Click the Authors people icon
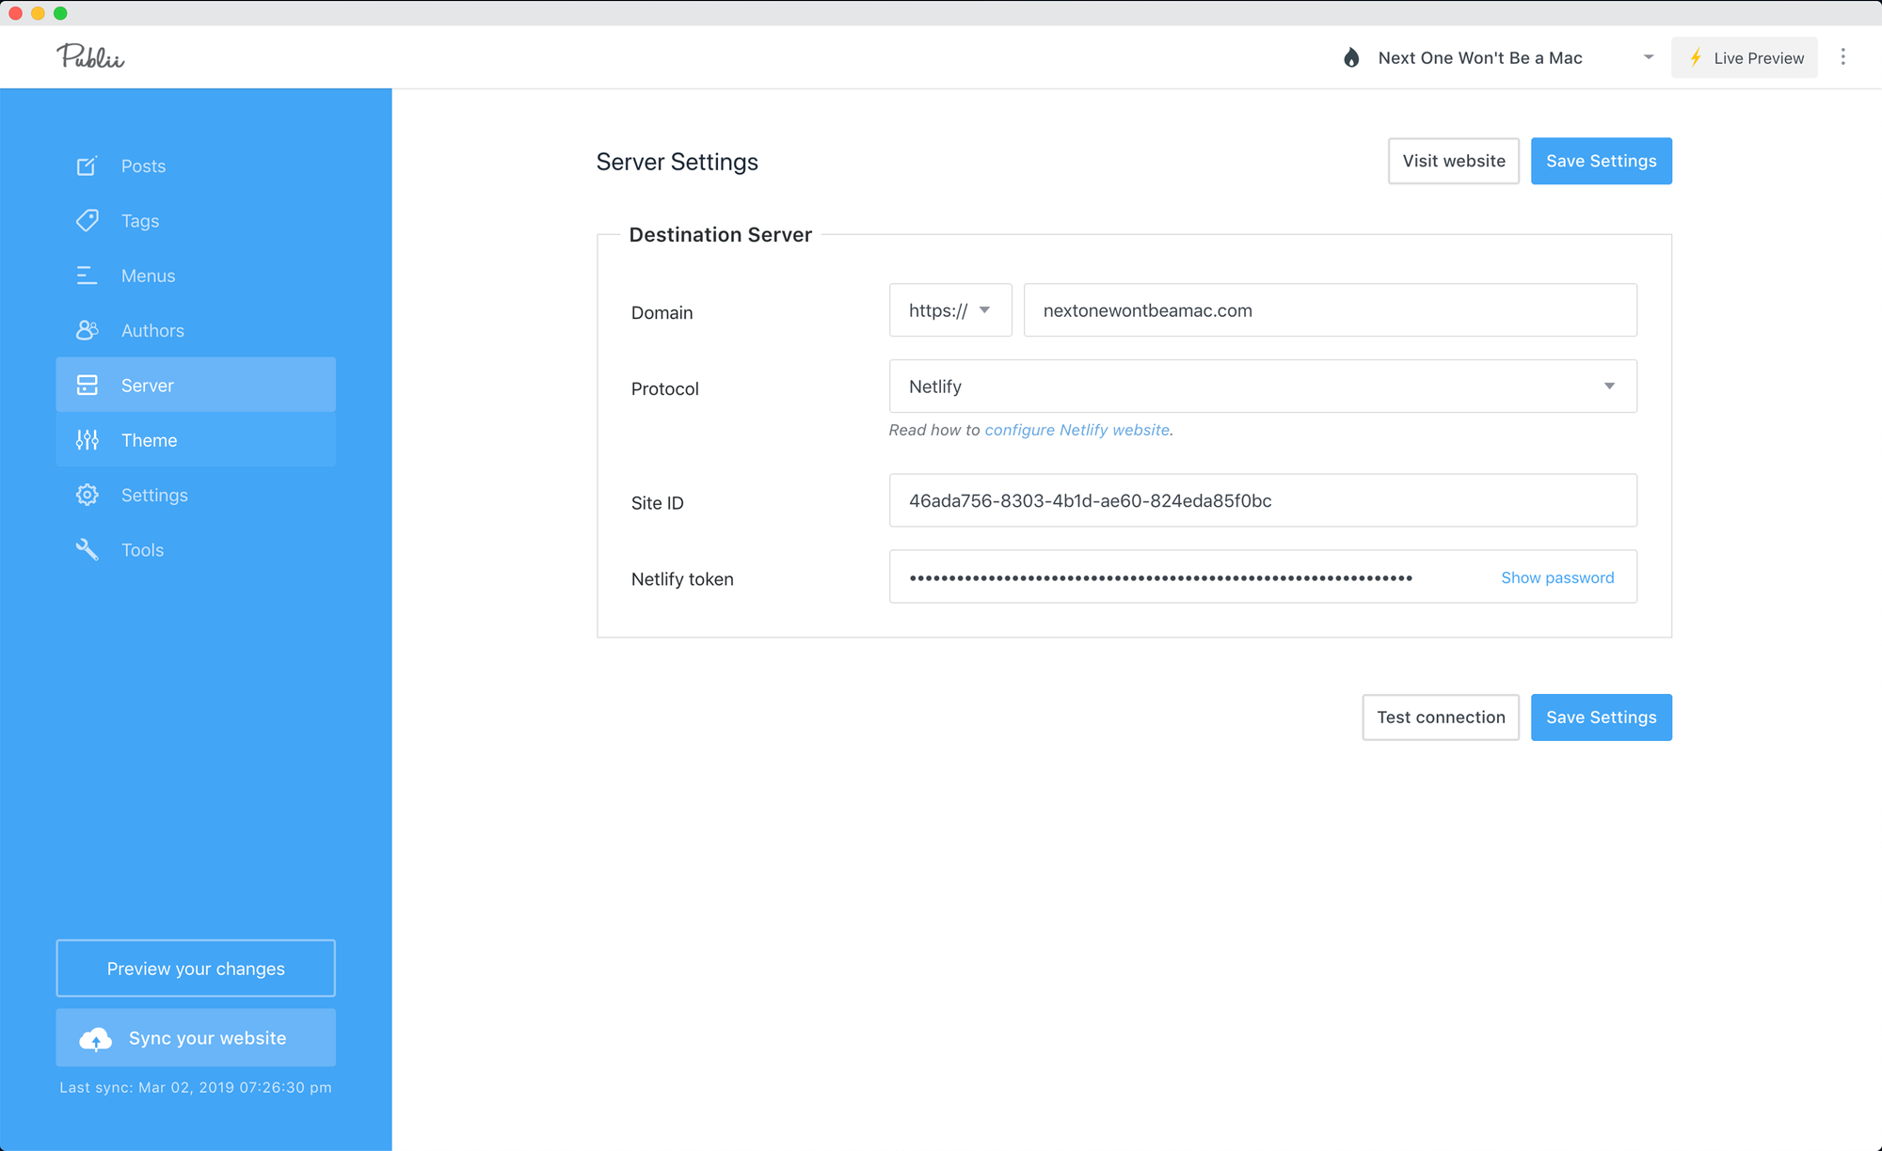1882x1151 pixels. click(87, 330)
